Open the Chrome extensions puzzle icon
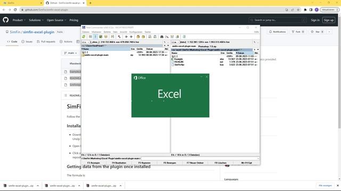This screenshot has width=341, height=191. click(x=305, y=10)
